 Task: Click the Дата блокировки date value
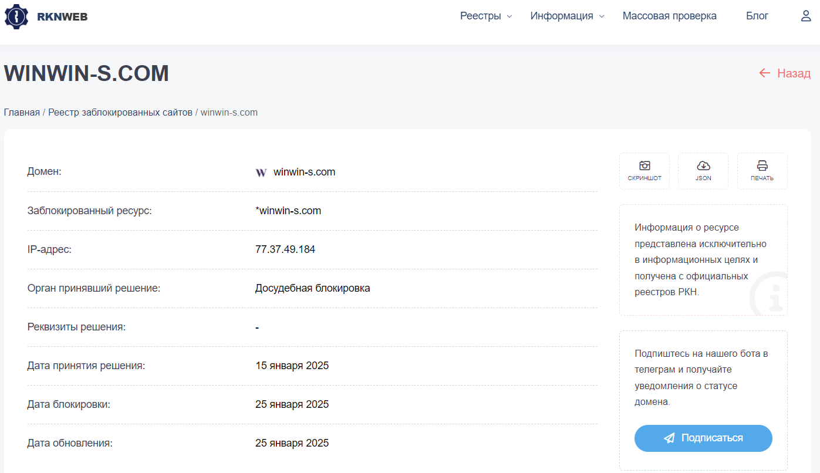pyautogui.click(x=292, y=404)
